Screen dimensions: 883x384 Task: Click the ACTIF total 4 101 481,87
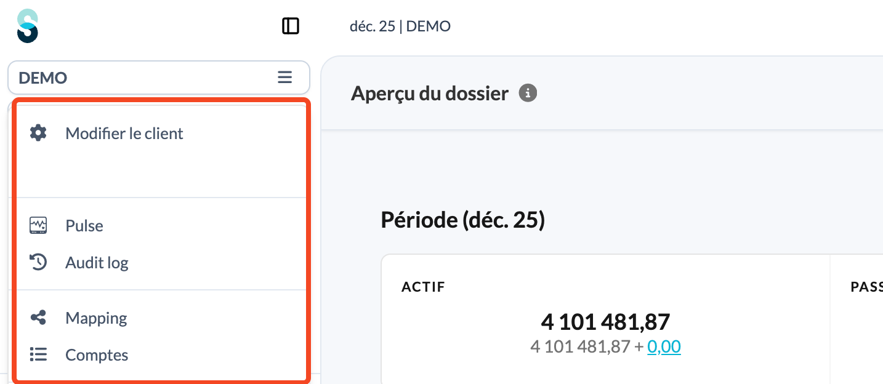coord(605,321)
